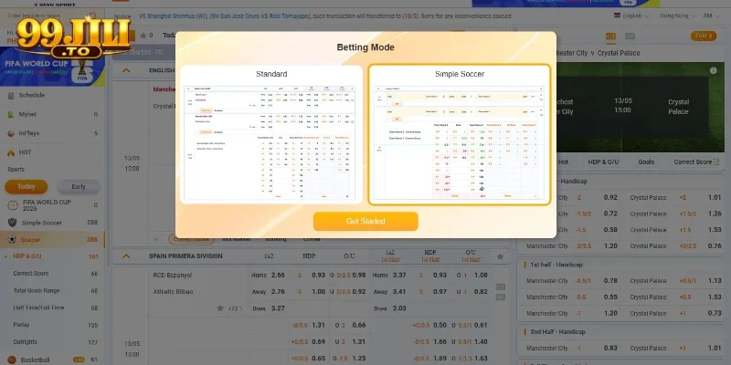731x365 pixels.
Task: Switch to the Hot tab in match panel
Action: (x=563, y=162)
